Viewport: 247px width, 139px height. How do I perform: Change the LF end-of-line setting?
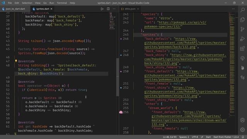point(202,137)
